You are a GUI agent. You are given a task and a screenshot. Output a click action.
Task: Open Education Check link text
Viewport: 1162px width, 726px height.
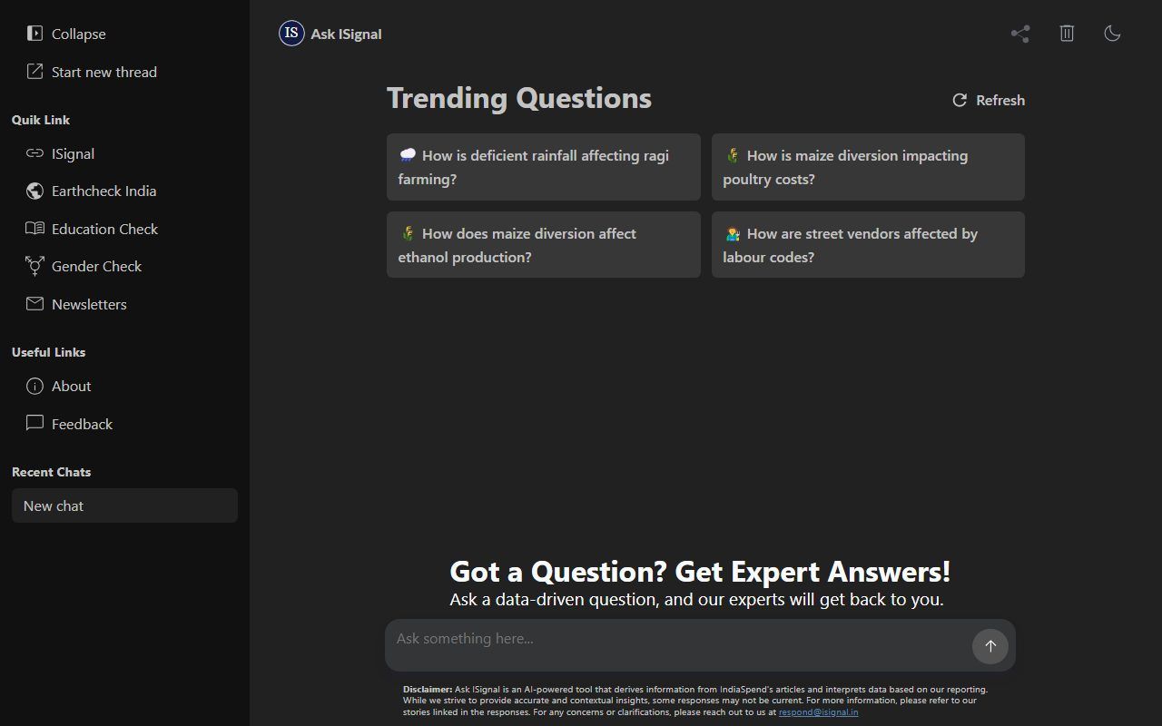(x=104, y=229)
